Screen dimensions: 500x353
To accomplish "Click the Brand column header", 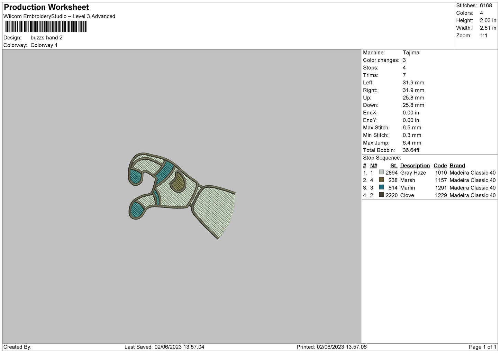I will (457, 166).
